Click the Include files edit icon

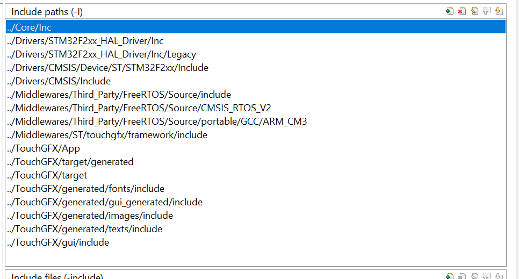tap(474, 276)
